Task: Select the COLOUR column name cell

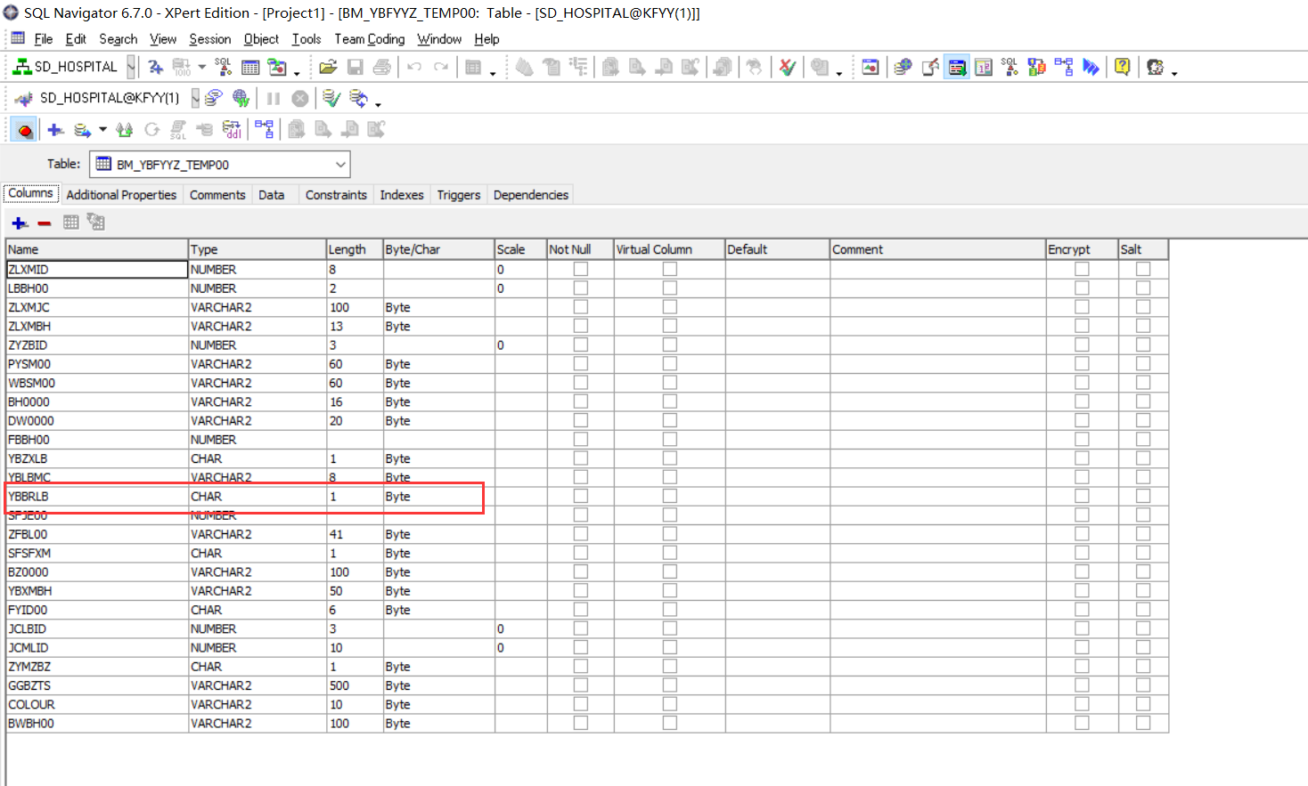Action: 97,704
